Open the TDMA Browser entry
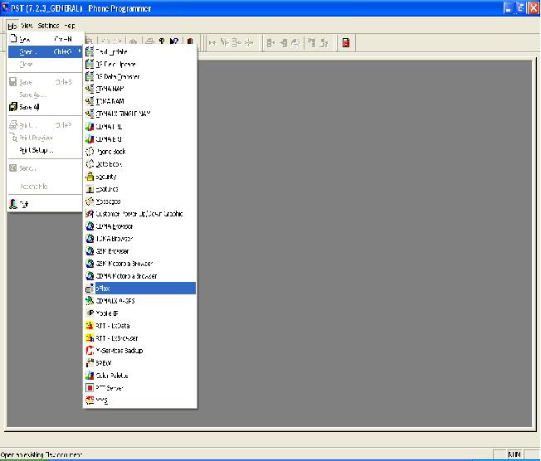This screenshot has width=541, height=461. click(x=140, y=239)
